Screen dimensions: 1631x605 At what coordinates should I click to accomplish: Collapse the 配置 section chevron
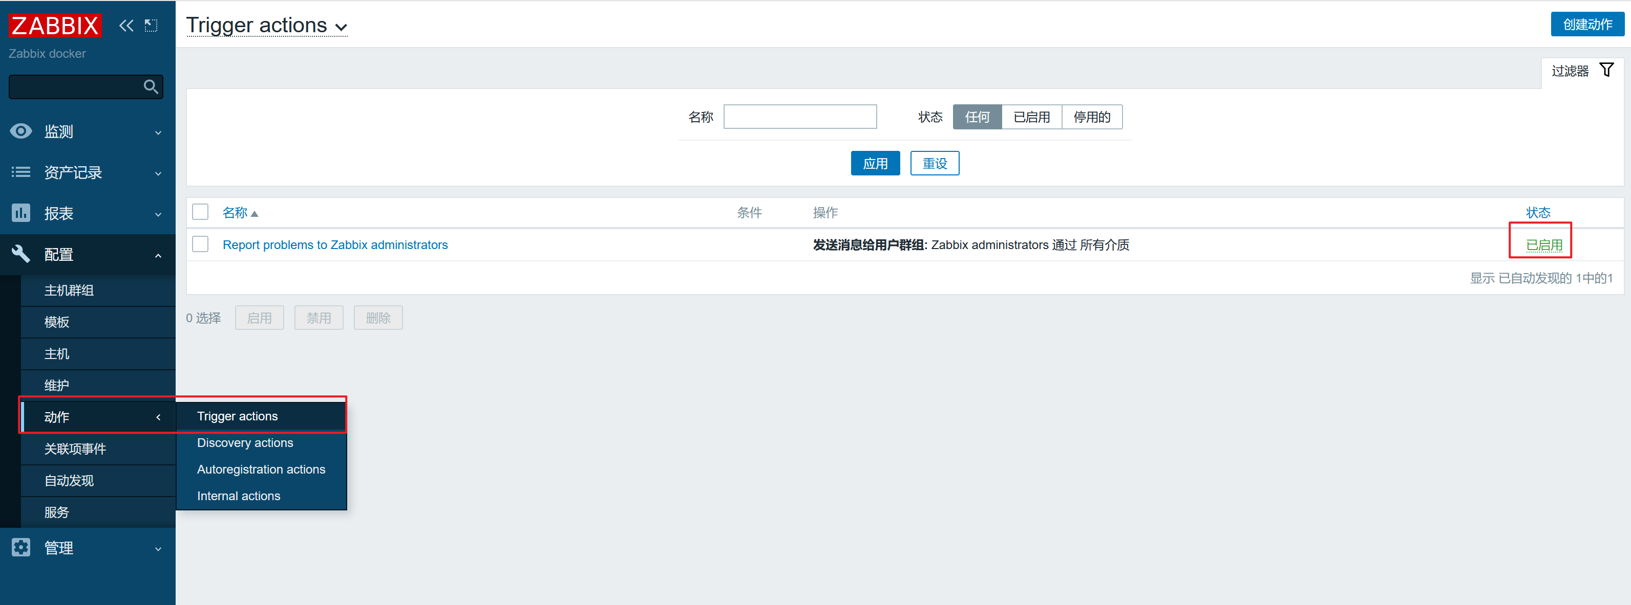(158, 255)
